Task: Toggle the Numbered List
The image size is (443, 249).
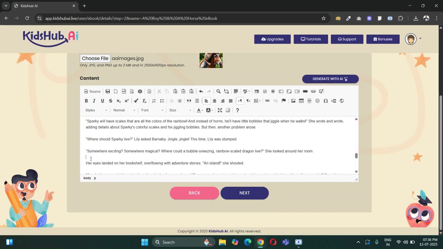Action: pyautogui.click(x=154, y=101)
